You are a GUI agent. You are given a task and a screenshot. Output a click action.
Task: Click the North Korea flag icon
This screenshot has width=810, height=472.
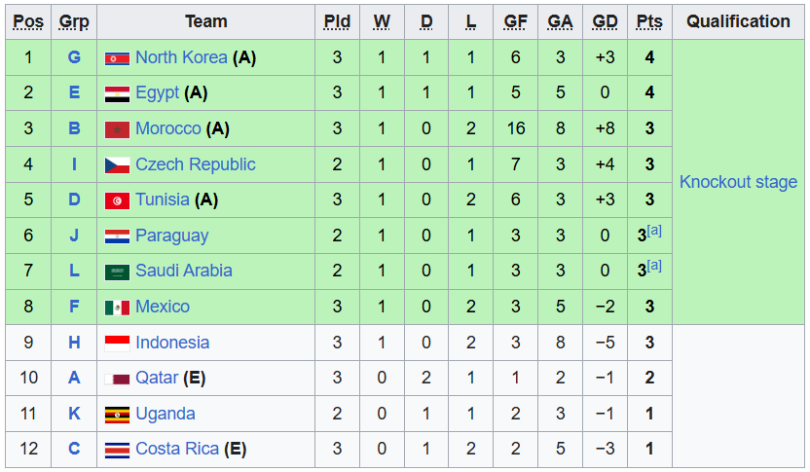click(x=117, y=58)
